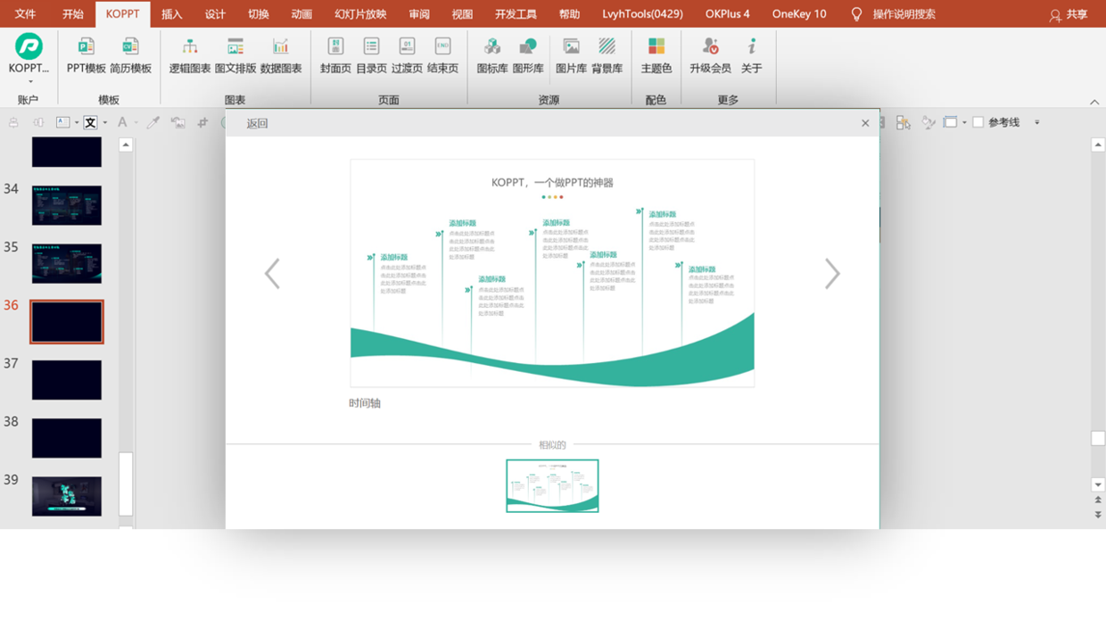Open the 文件 menu
The image size is (1106, 620).
click(x=25, y=14)
